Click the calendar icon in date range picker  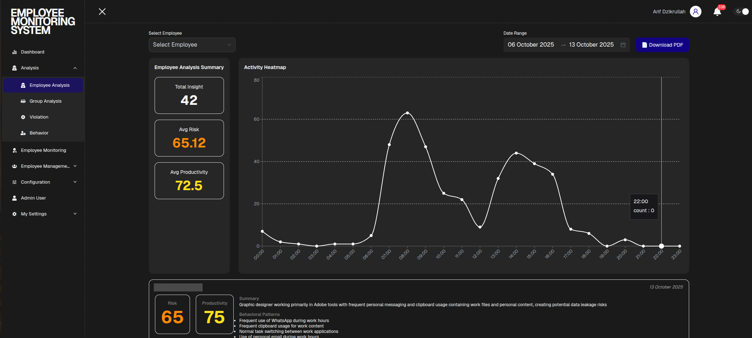pyautogui.click(x=623, y=44)
